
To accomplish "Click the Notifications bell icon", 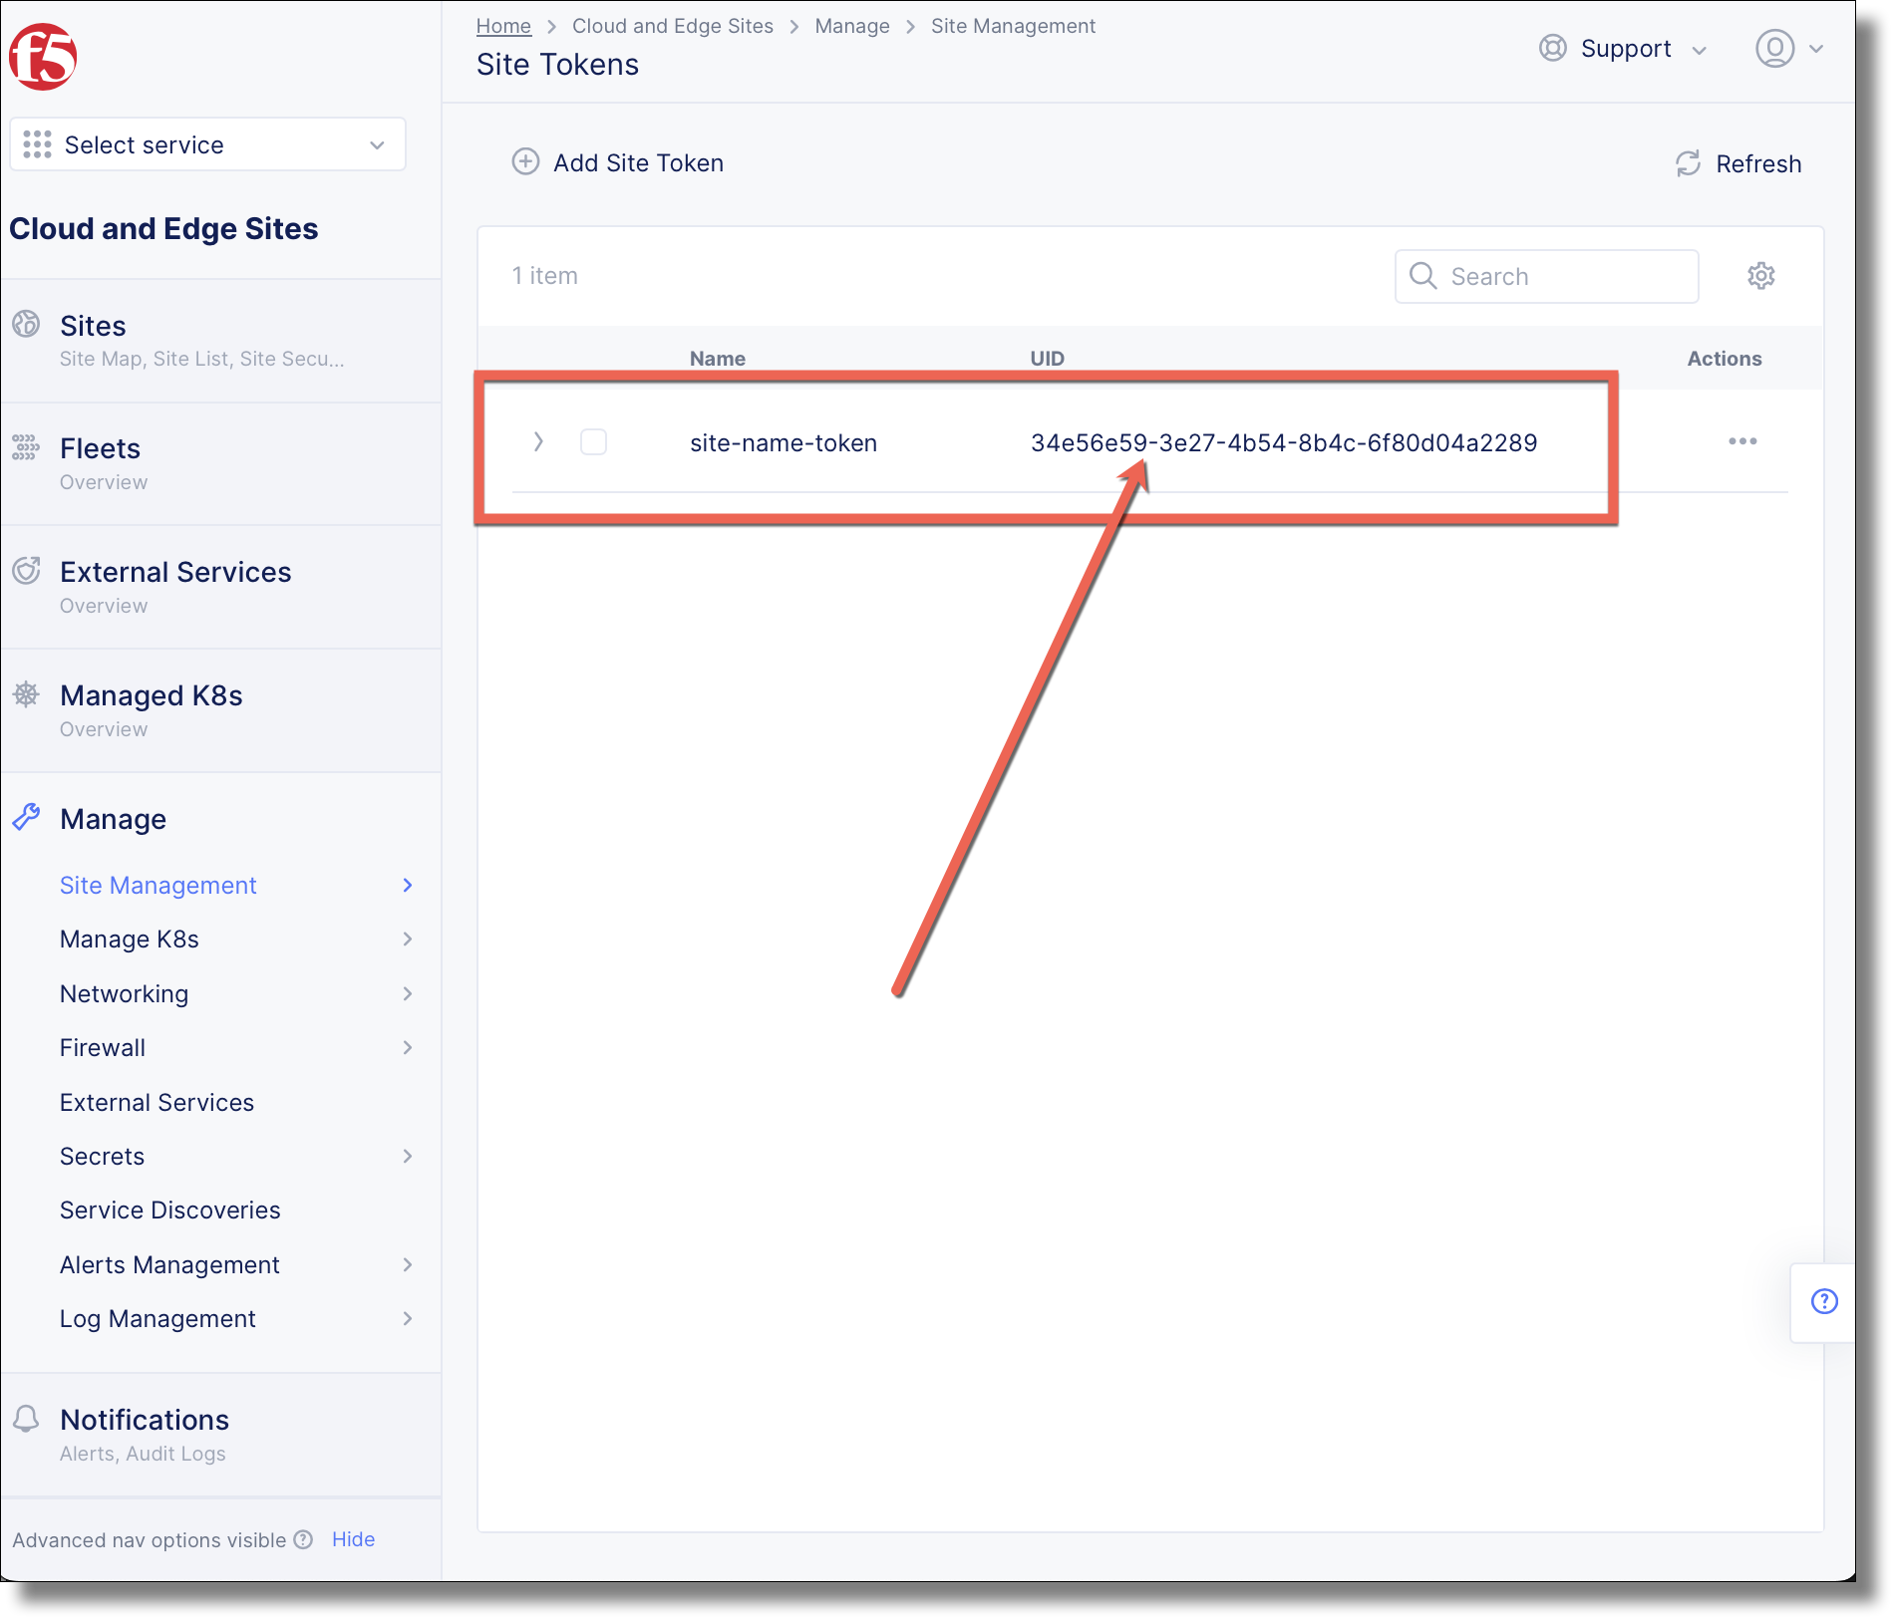I will click(x=26, y=1419).
